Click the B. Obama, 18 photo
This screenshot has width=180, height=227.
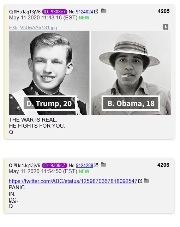coord(131,73)
